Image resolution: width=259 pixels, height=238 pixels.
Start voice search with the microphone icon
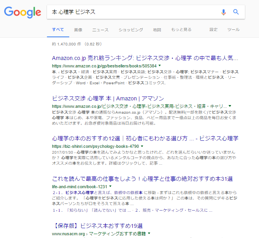click(x=223, y=12)
